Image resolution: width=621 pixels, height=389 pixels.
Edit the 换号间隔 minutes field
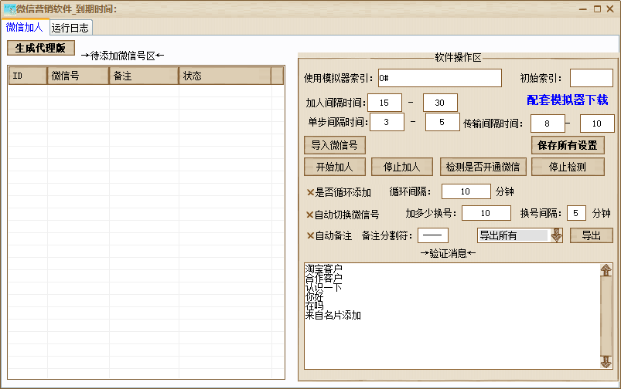[x=576, y=213]
